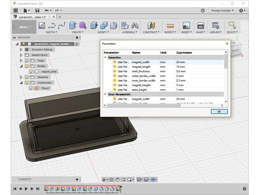The height and width of the screenshot is (195, 259).
Task: Click the Orbit navigation tool
Action: click(104, 179)
